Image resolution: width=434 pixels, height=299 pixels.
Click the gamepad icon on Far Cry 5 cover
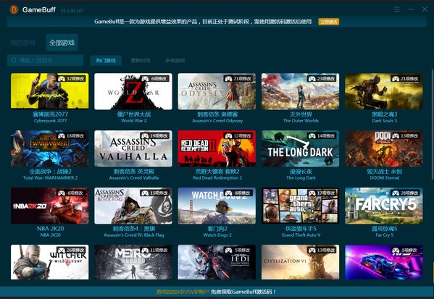coord(396,193)
